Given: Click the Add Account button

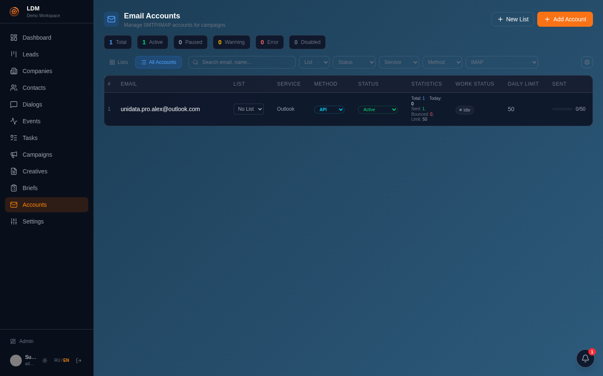Looking at the screenshot, I should tap(565, 19).
